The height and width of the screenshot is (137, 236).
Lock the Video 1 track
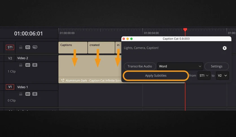(x=21, y=94)
